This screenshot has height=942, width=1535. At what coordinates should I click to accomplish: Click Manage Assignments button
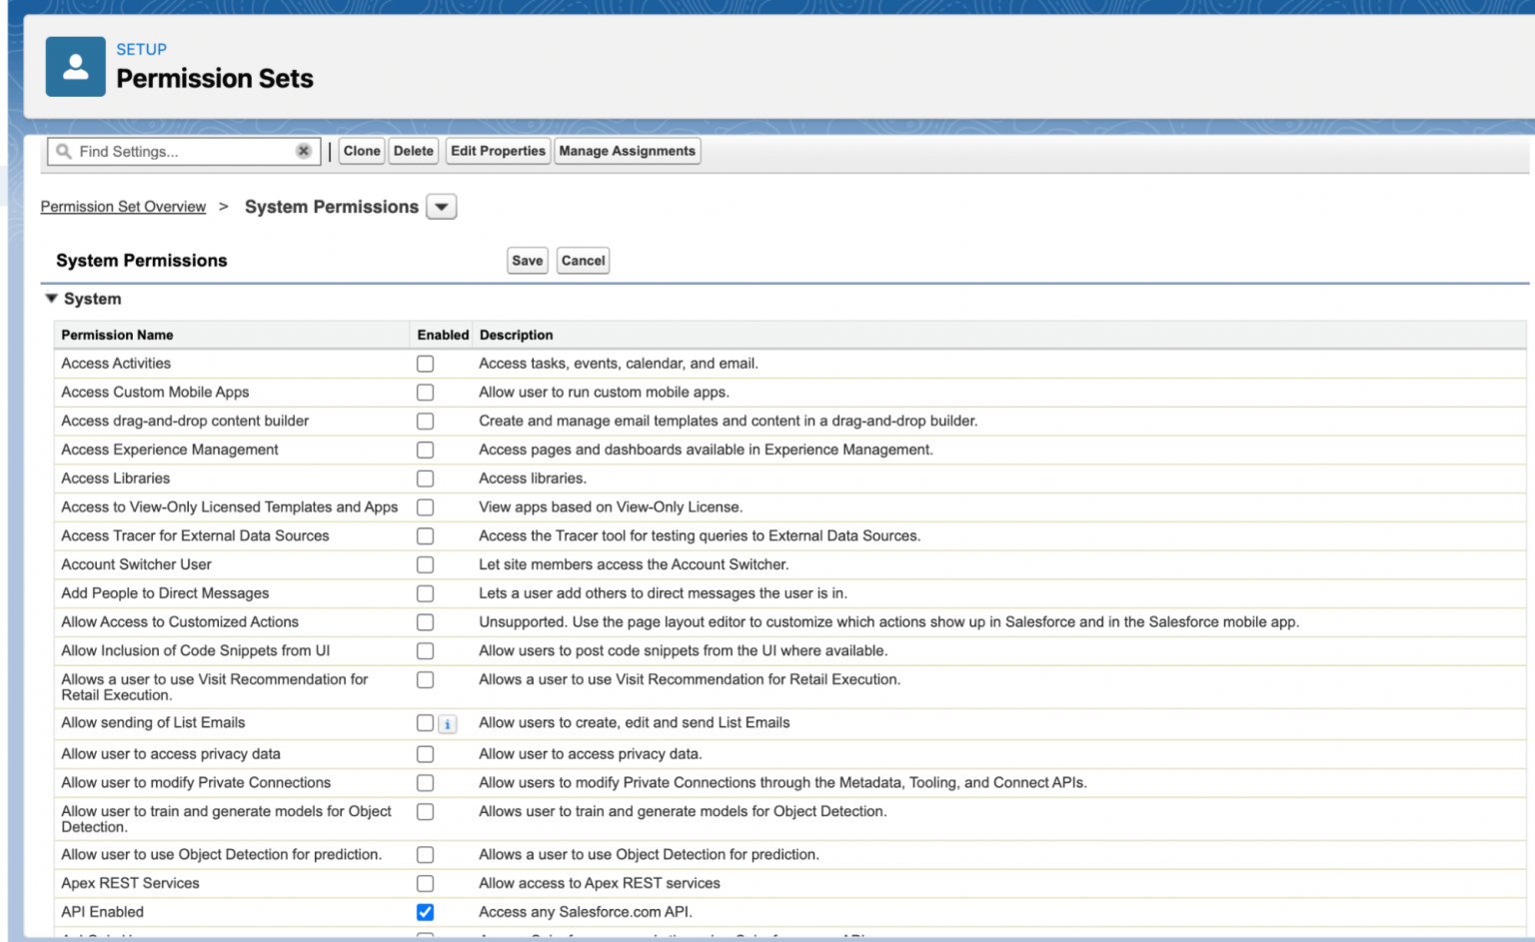point(627,151)
